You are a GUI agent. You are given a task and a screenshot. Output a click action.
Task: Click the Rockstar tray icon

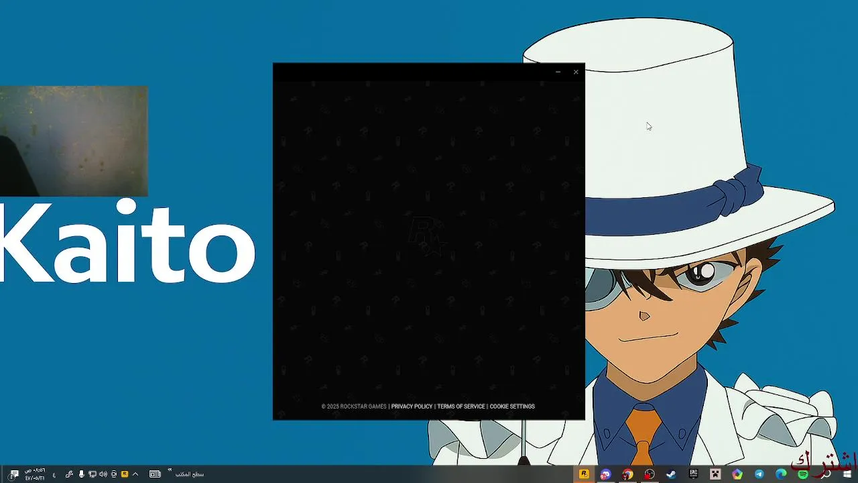pyautogui.click(x=125, y=474)
